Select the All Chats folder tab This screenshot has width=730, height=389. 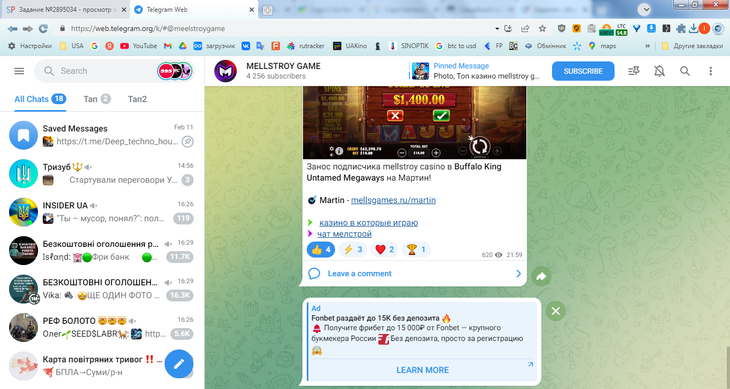[x=40, y=99]
